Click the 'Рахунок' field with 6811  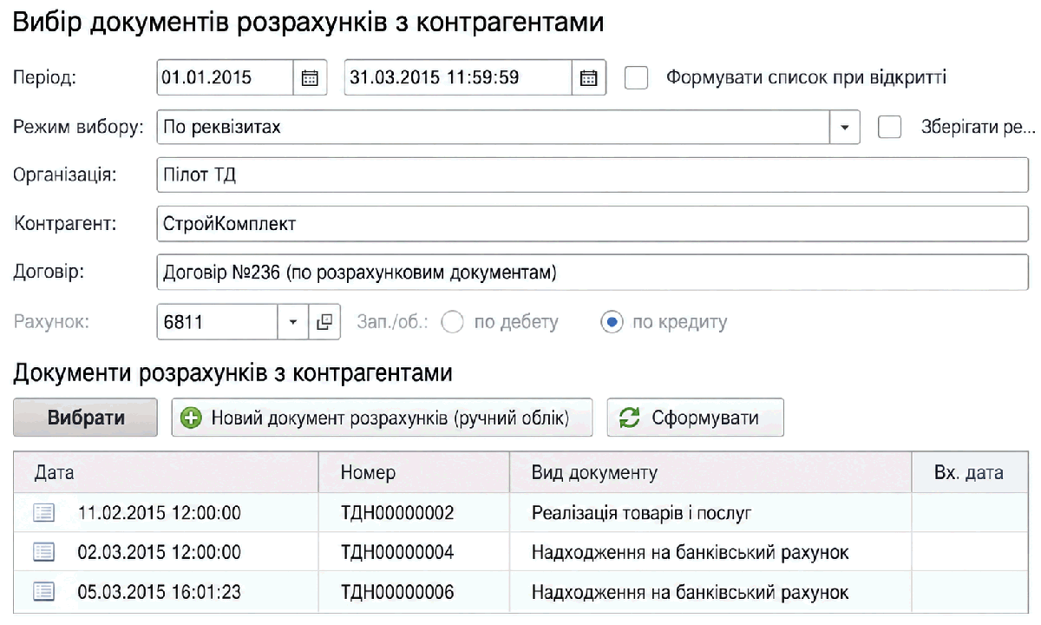pos(217,322)
